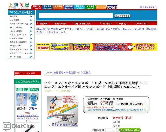The image size is (166, 132).
Task: Open お問い合わせ・Q&A menu item
Action: point(82,24)
